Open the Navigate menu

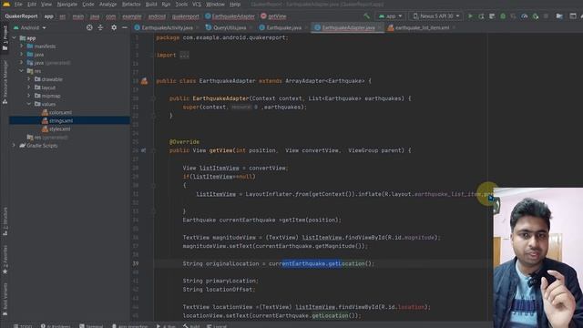coord(66,5)
